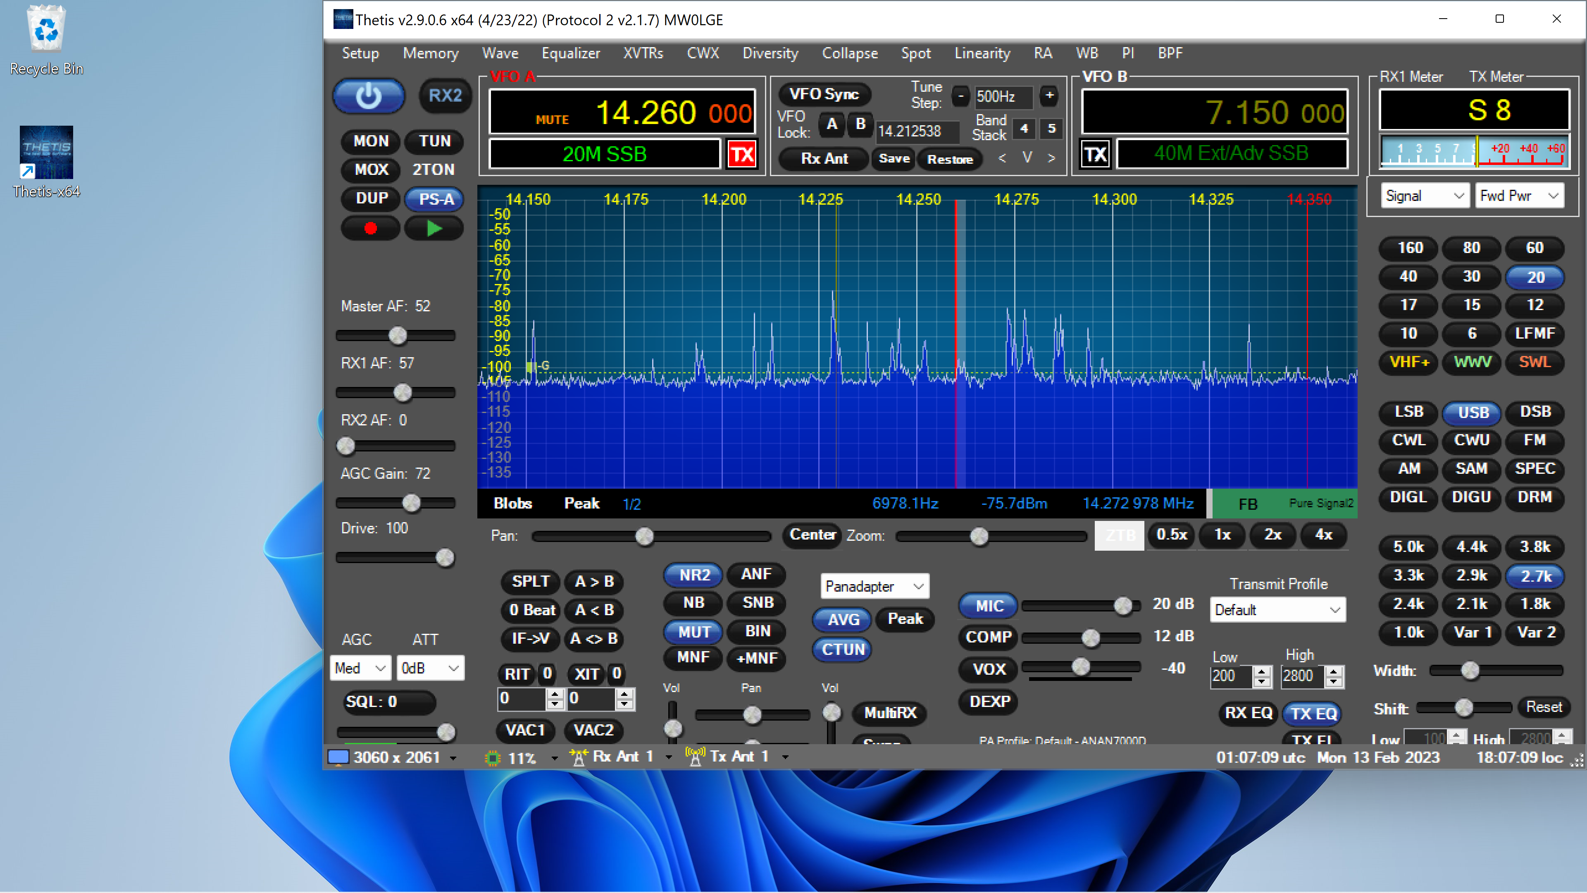
Task: Select the 40 meter band button
Action: click(1408, 277)
